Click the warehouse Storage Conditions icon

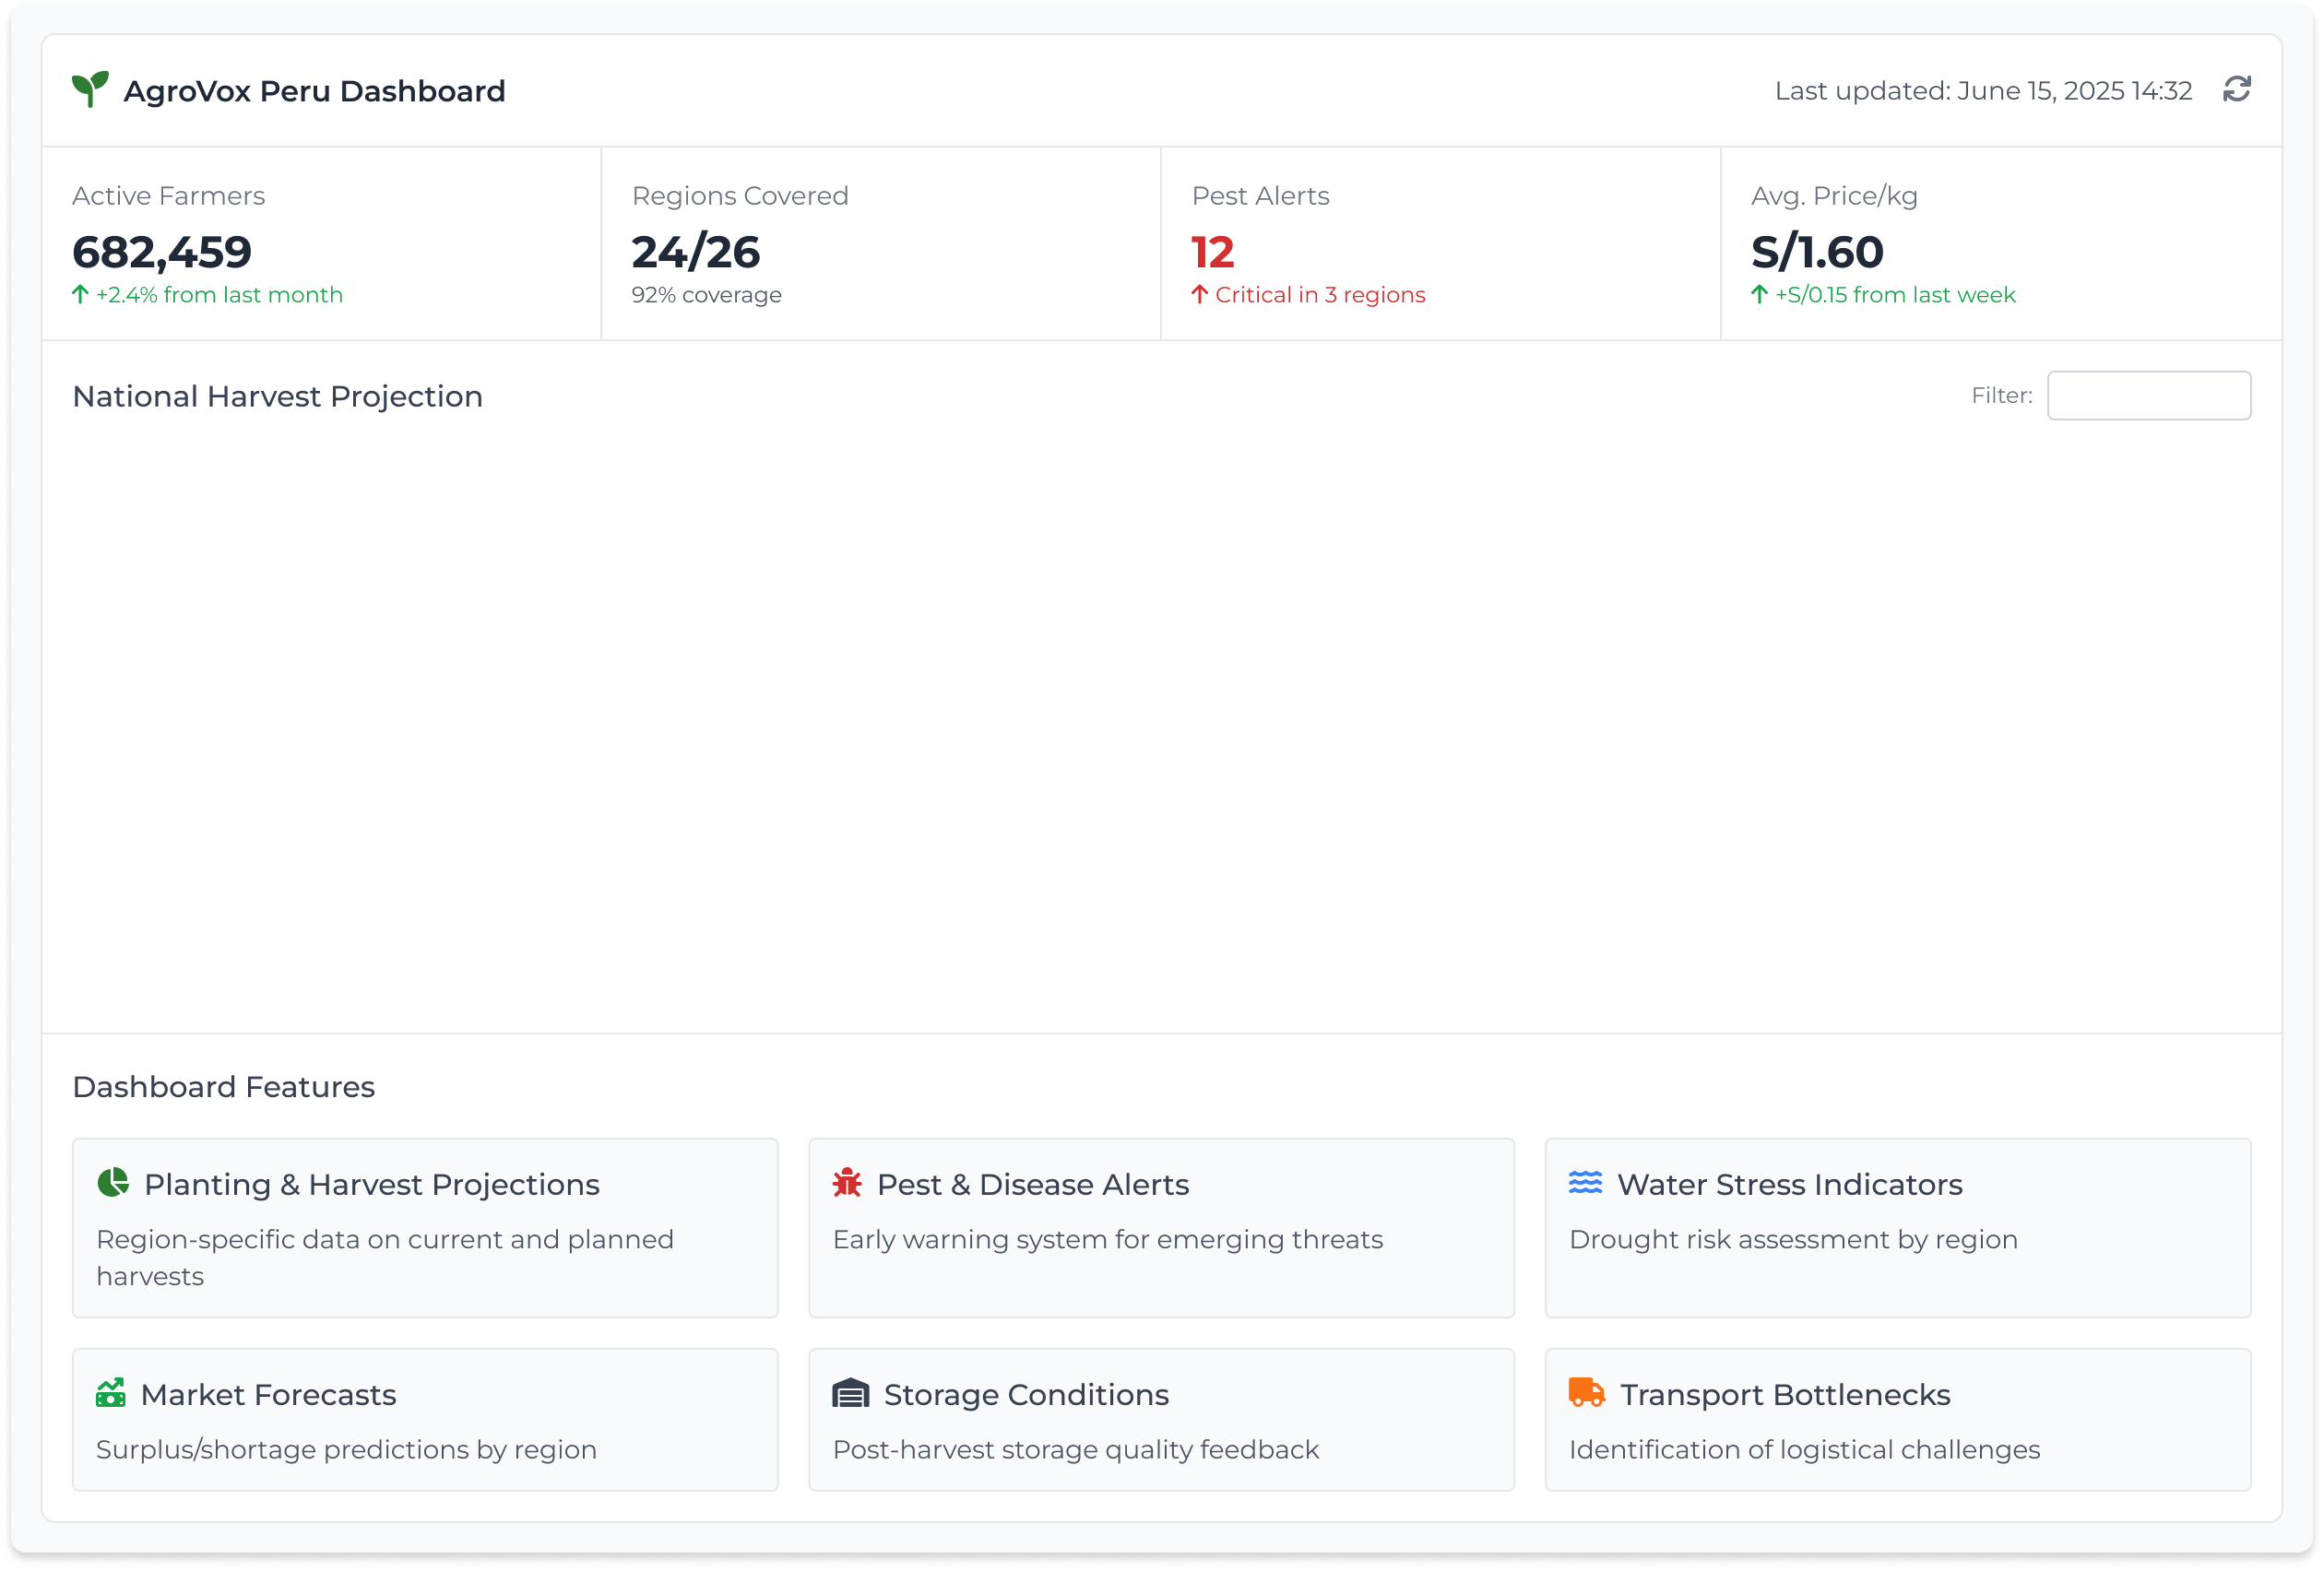click(x=850, y=1393)
